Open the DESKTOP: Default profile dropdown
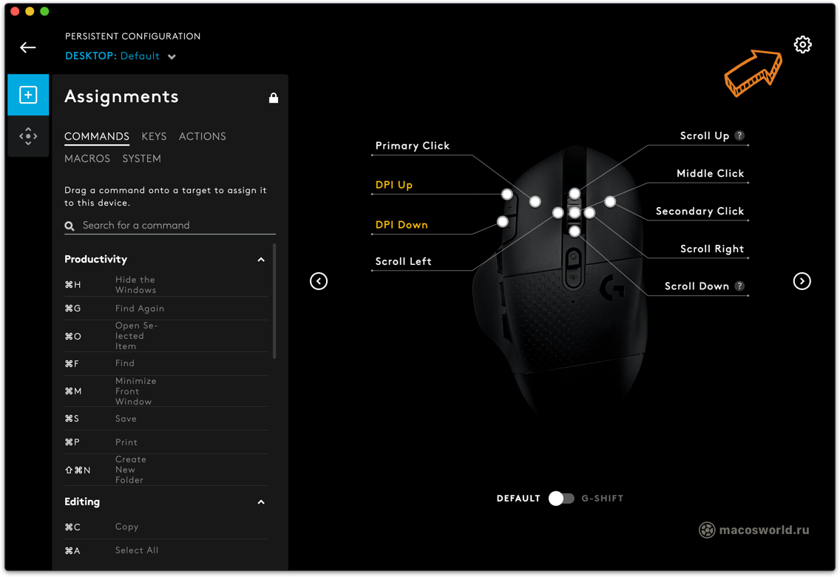The image size is (840, 577). point(121,55)
